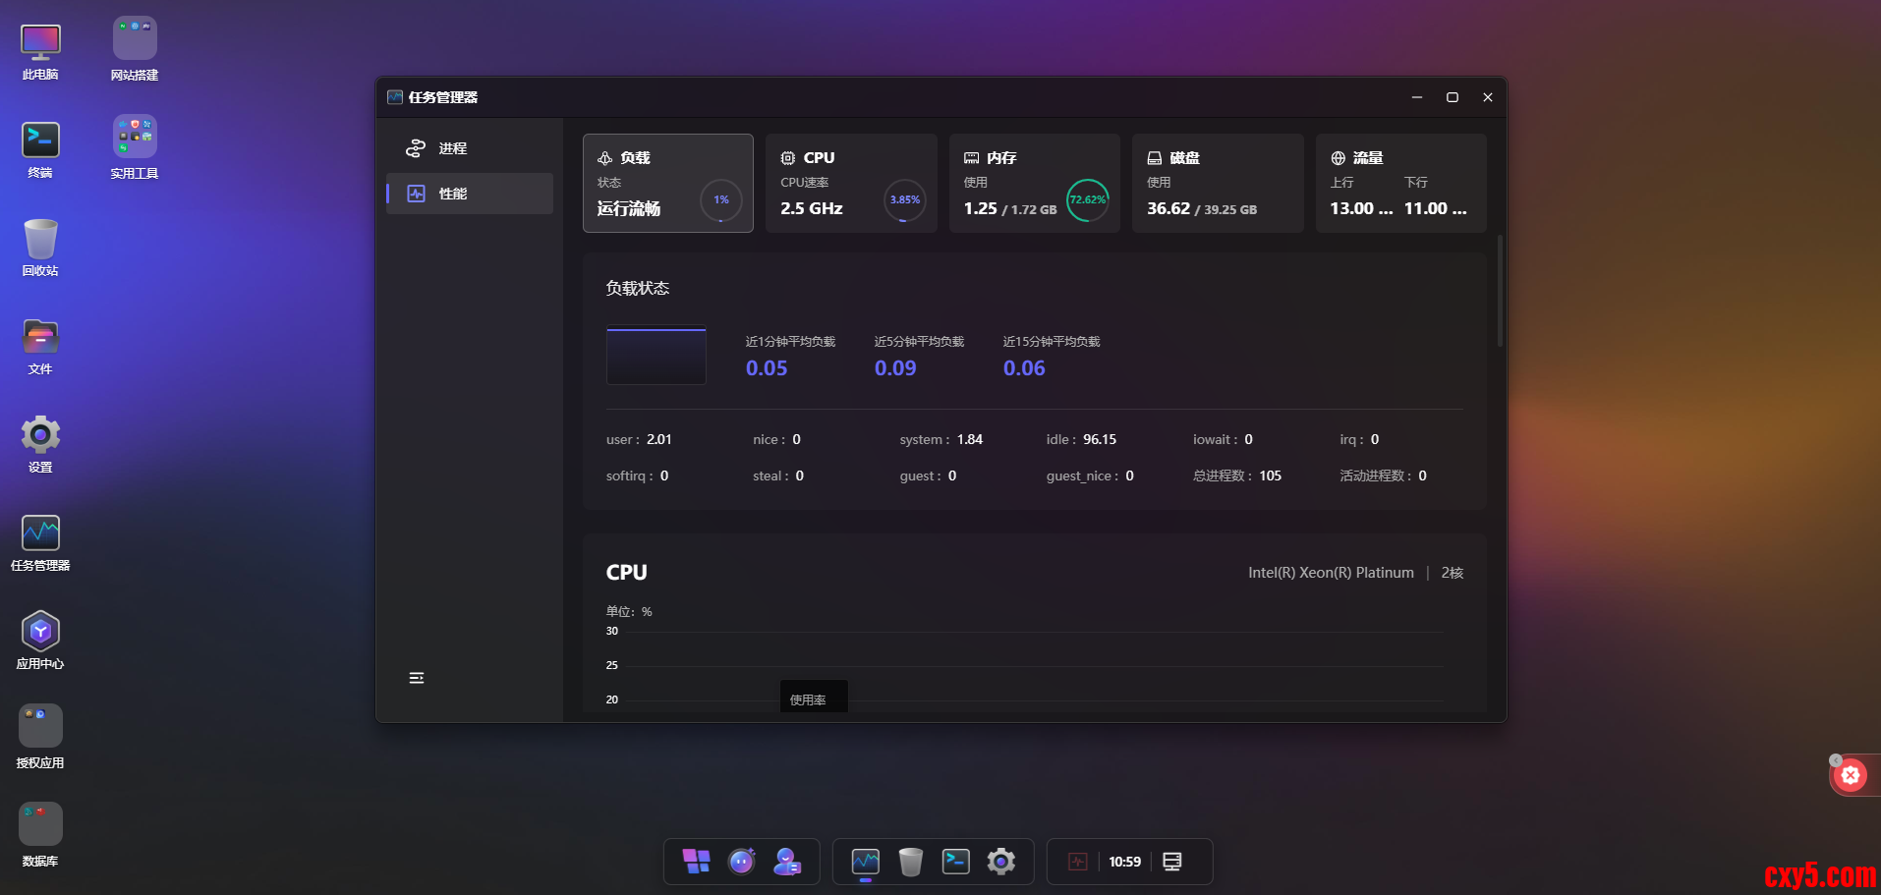Click the load status mini chart thumbnail
This screenshot has height=895, width=1881.
655,356
